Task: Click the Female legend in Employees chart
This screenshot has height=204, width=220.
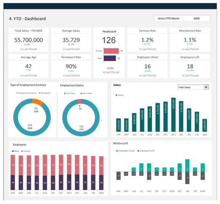Action: [x=26, y=151]
